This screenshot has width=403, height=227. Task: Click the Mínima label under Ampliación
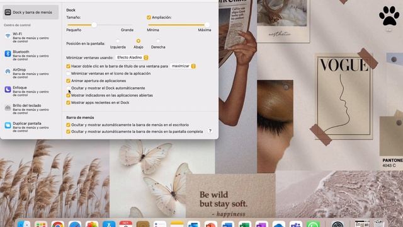click(153, 30)
